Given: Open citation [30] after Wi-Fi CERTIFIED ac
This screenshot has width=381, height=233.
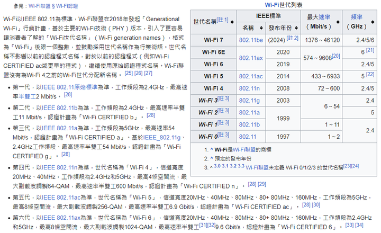Looking at the screenshot, I should (316, 205).
